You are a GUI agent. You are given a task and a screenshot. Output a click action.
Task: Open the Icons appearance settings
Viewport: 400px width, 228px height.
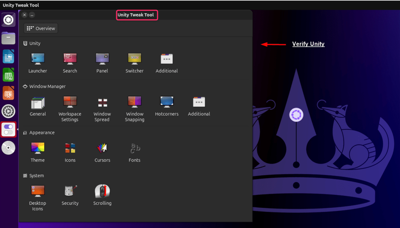(x=70, y=148)
